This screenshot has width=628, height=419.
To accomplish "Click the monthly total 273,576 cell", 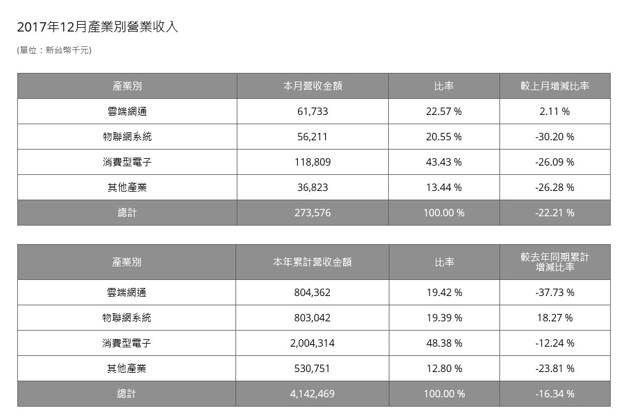I will (312, 213).
